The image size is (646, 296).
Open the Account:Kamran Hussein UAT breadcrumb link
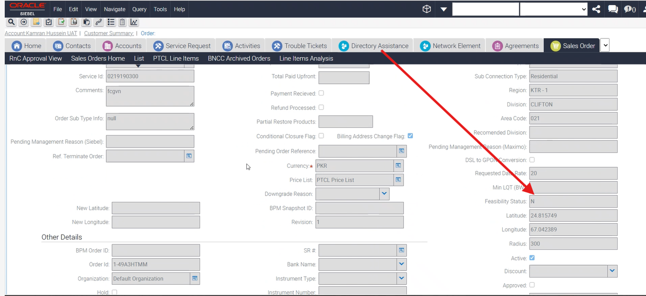41,33
